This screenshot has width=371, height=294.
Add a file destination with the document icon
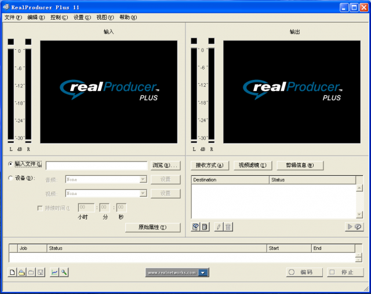coord(205,227)
